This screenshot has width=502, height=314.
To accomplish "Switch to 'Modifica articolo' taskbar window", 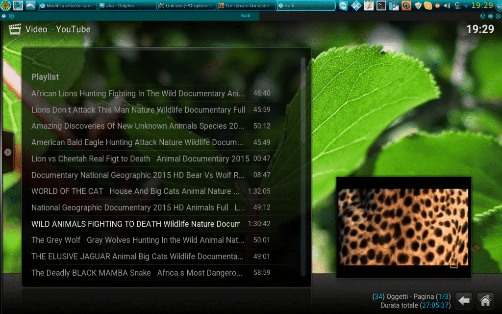I will (67, 6).
